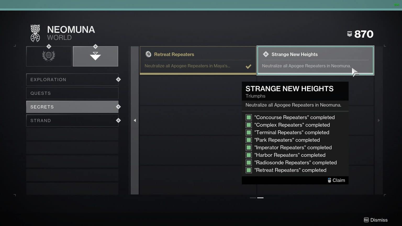The image size is (402, 226).
Task: Click the diamond marker beside Exploration
Action: coord(118,80)
